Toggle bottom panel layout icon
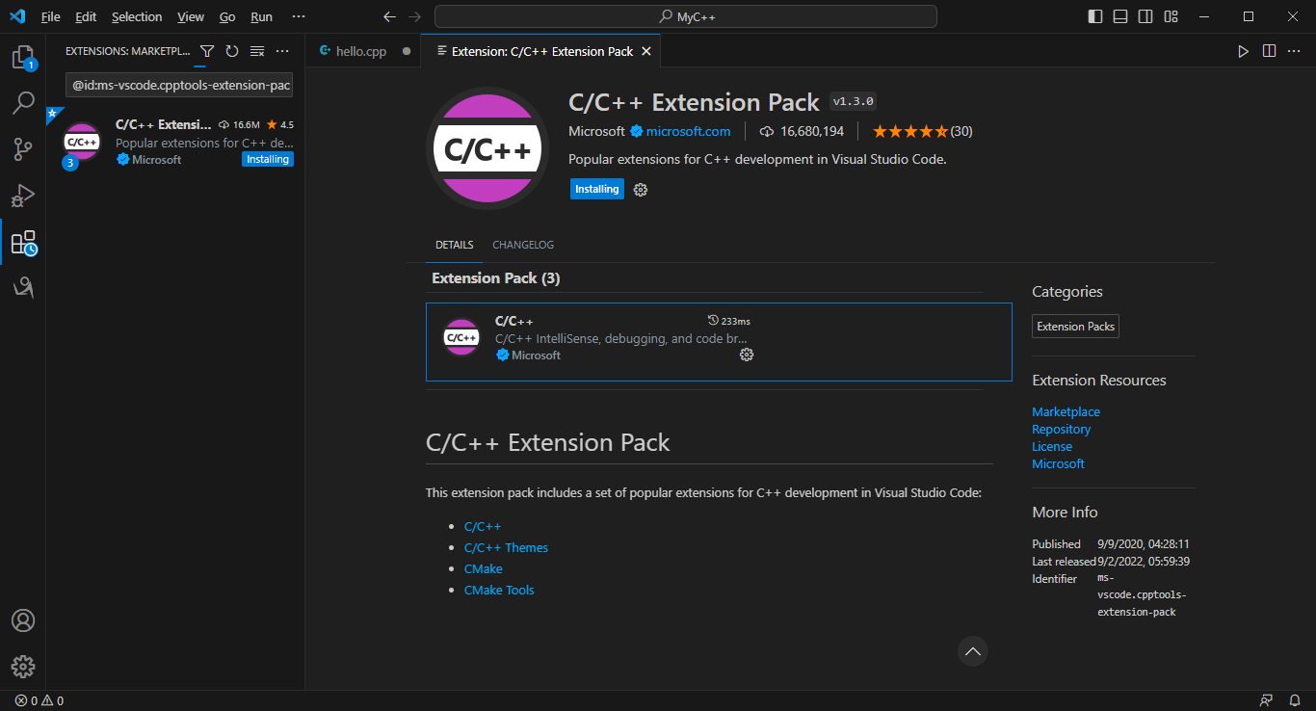 coord(1120,16)
